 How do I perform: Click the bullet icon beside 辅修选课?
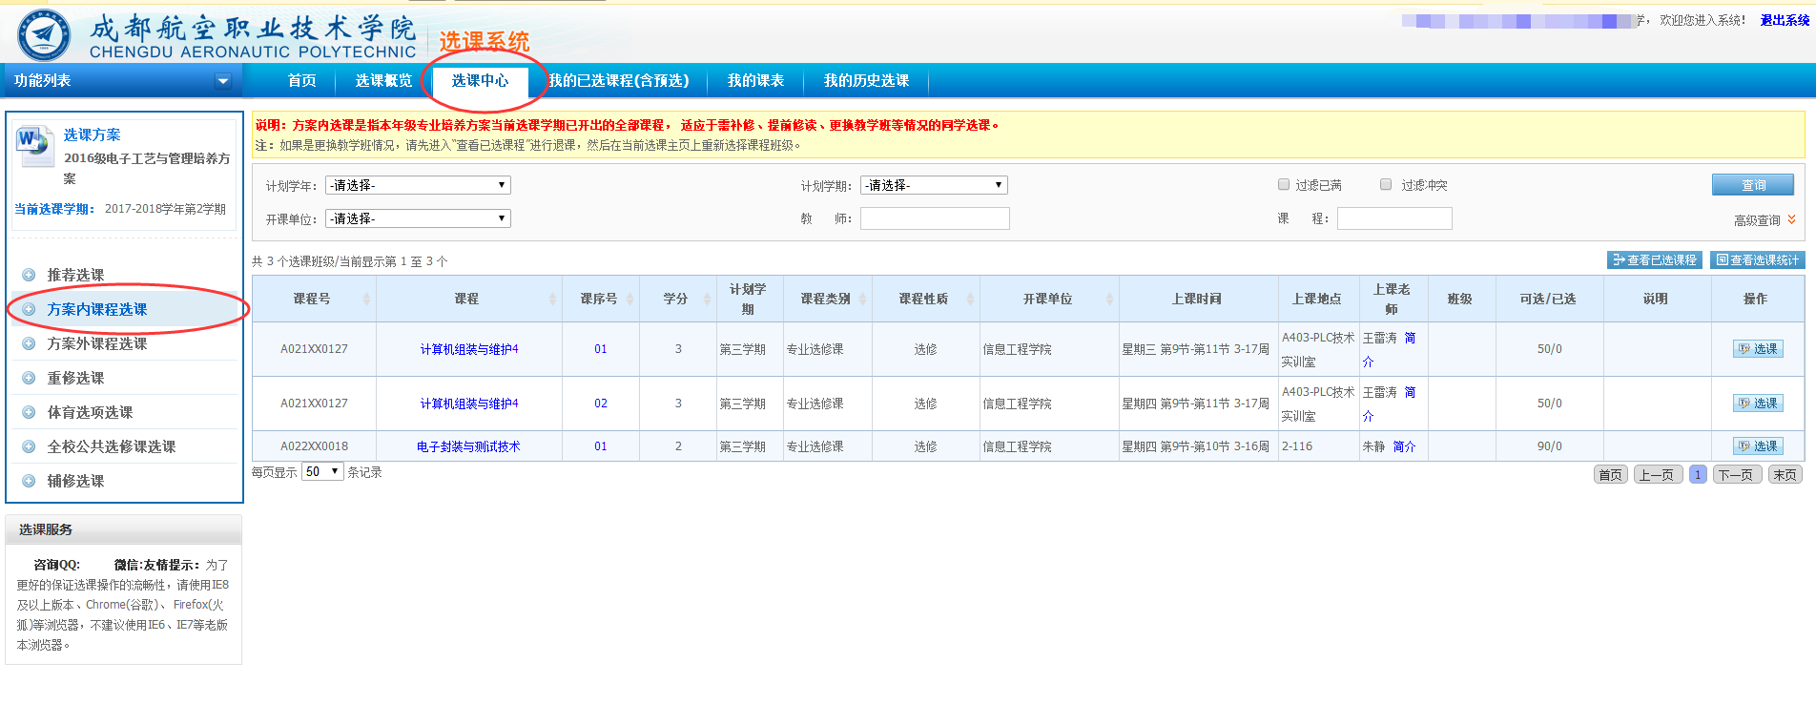click(29, 482)
